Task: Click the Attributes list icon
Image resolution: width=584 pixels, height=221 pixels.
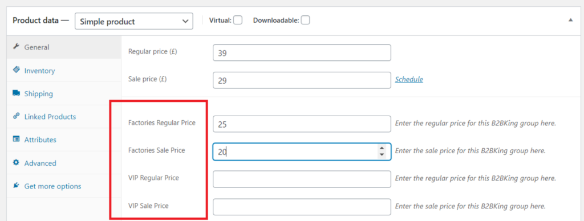Action: tap(16, 139)
